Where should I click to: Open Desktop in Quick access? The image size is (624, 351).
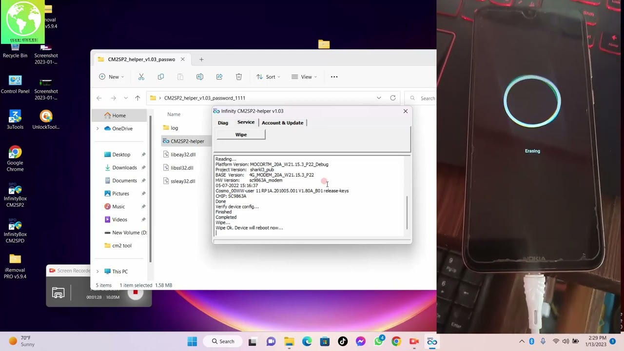pyautogui.click(x=121, y=155)
